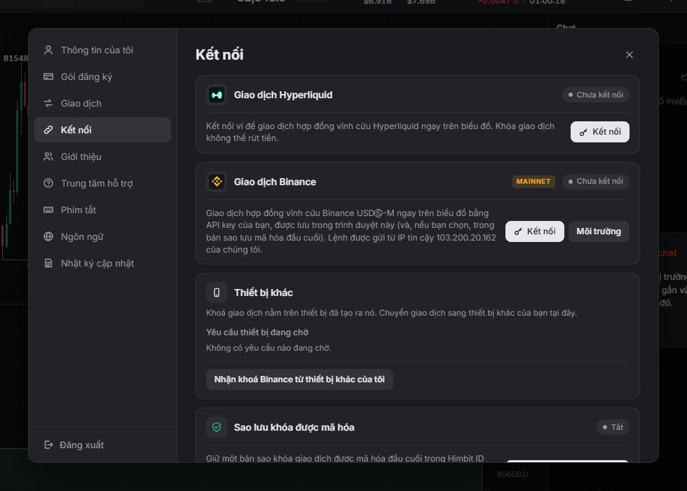Image resolution: width=687 pixels, height=491 pixels.
Task: Click the changelog document icon
Action: [x=48, y=264]
